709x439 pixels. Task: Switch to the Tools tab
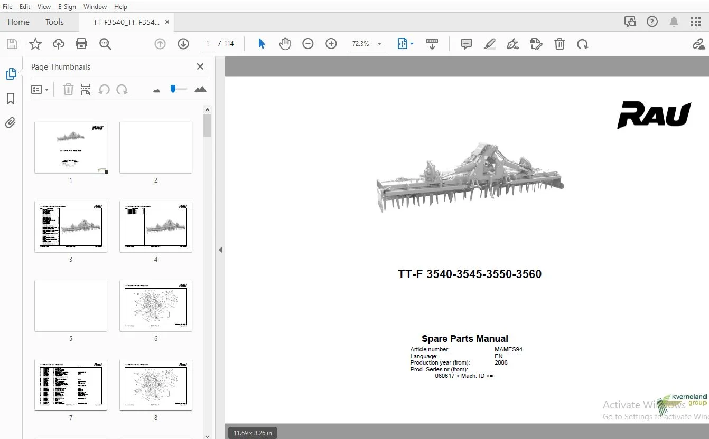pos(54,22)
